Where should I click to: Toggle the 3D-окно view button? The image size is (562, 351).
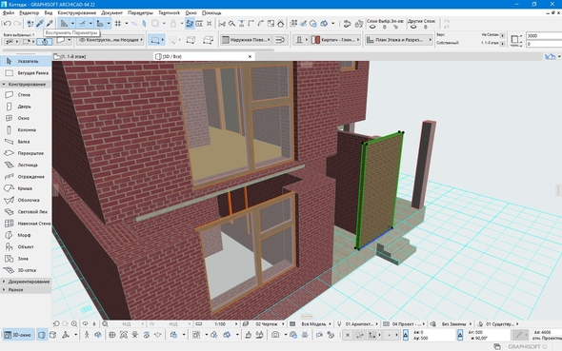pyautogui.click(x=18, y=335)
